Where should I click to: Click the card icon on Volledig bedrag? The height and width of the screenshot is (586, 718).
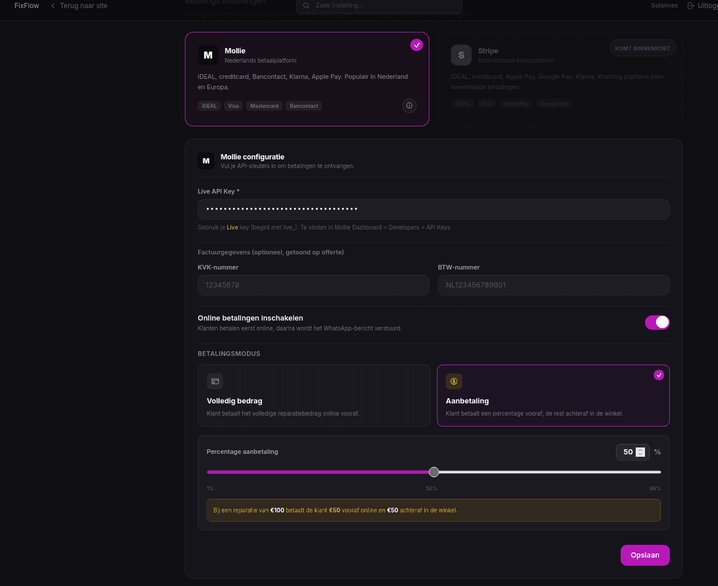[215, 381]
